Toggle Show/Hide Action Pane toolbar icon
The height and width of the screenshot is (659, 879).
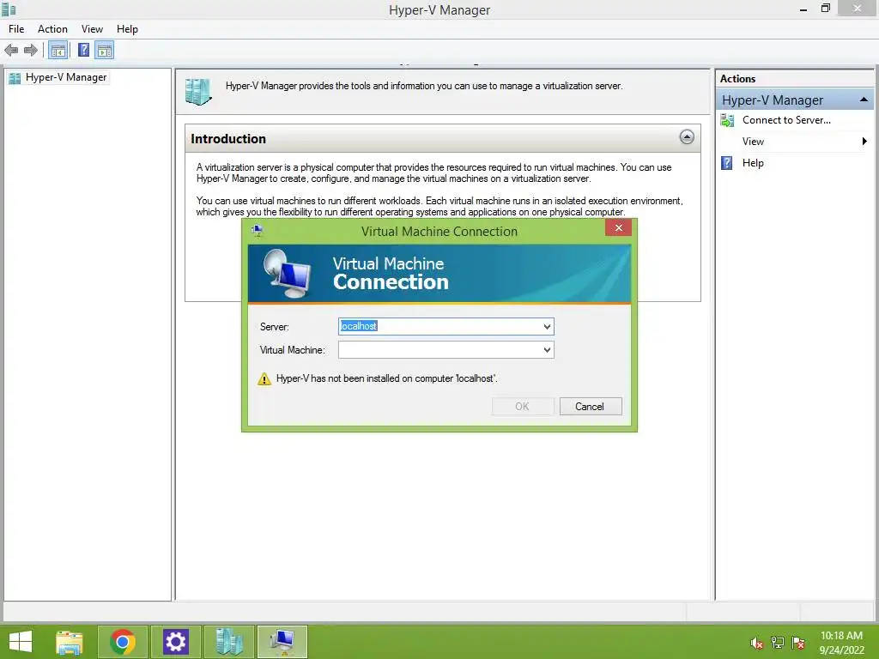104,51
